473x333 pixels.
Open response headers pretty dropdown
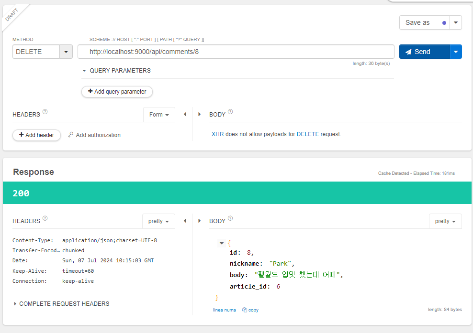158,221
